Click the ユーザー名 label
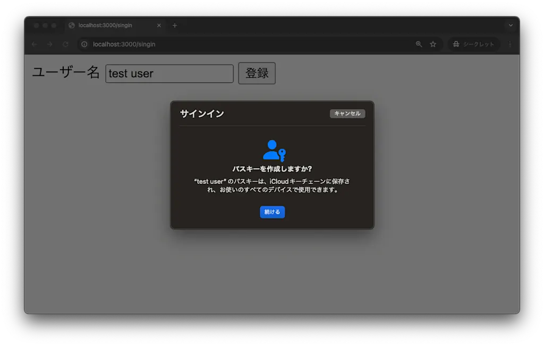This screenshot has width=544, height=346. coord(66,73)
